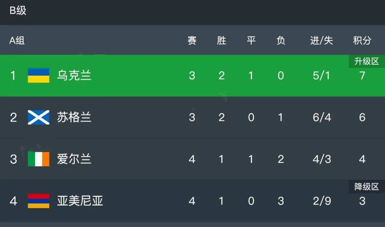The image size is (385, 227).
Task: Click the 积分 points column header
Action: [362, 40]
